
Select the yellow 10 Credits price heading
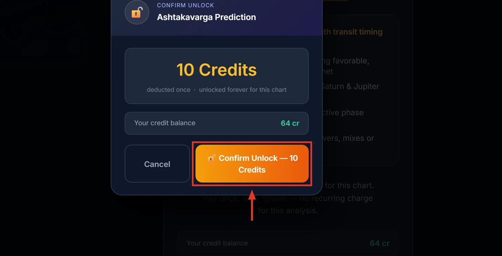[217, 70]
